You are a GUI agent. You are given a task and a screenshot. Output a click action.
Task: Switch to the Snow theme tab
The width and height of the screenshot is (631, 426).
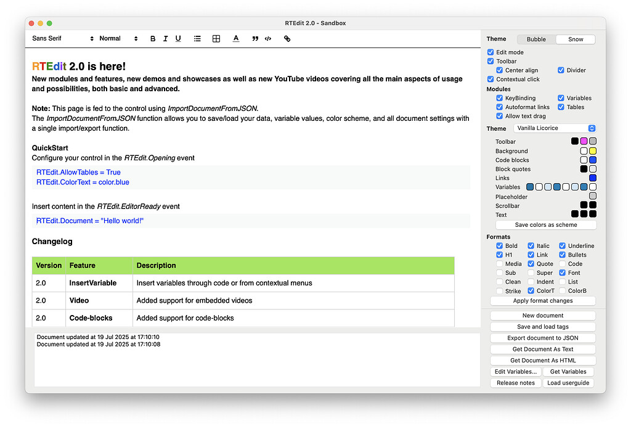pos(574,39)
